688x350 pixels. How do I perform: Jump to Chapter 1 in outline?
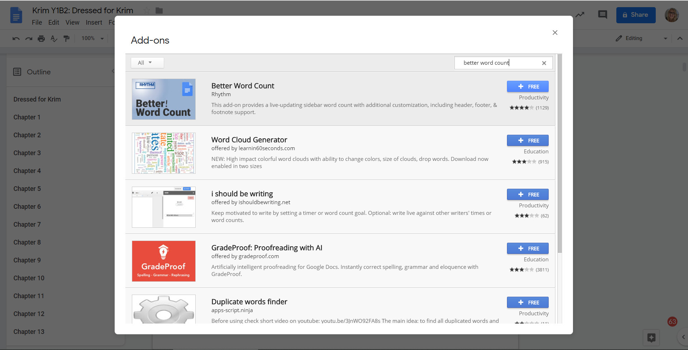coord(27,117)
